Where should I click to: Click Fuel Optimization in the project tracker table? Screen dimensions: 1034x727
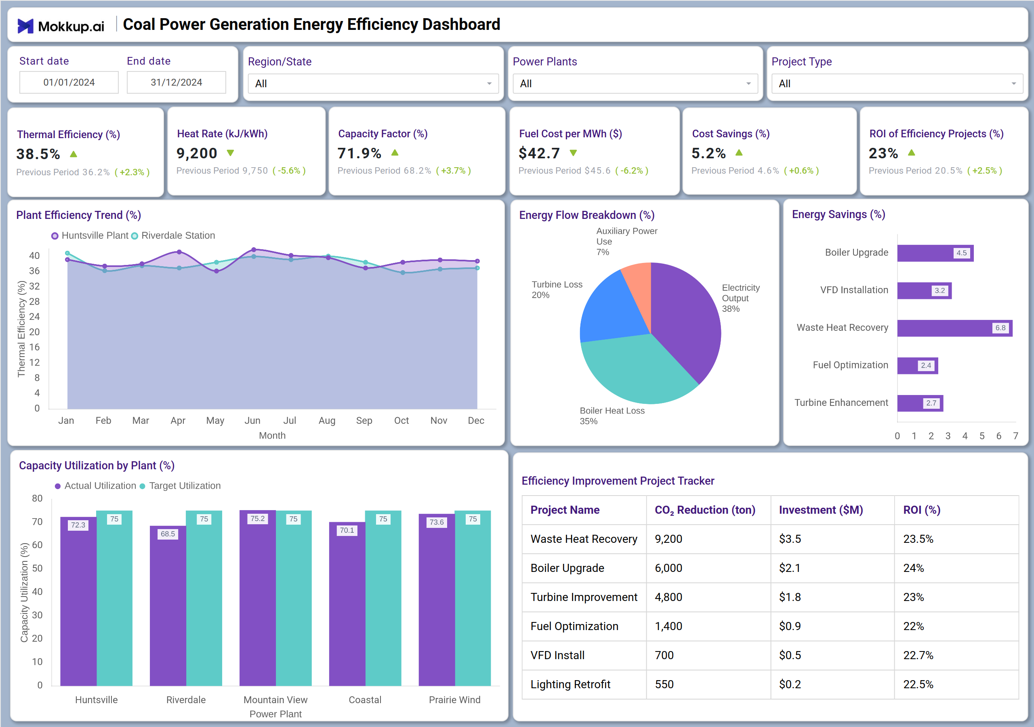point(574,626)
